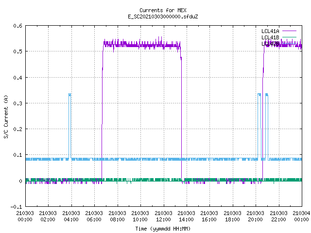Click the LCL41A legend label
Image resolution: width=311 pixels, height=233 pixels.
point(270,31)
